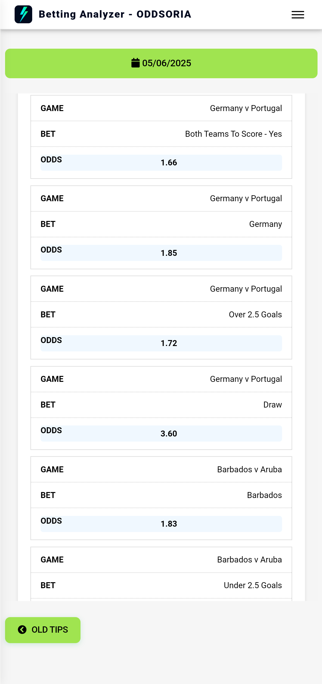
Task: Open the hamburger navigation menu
Action: coord(298,15)
